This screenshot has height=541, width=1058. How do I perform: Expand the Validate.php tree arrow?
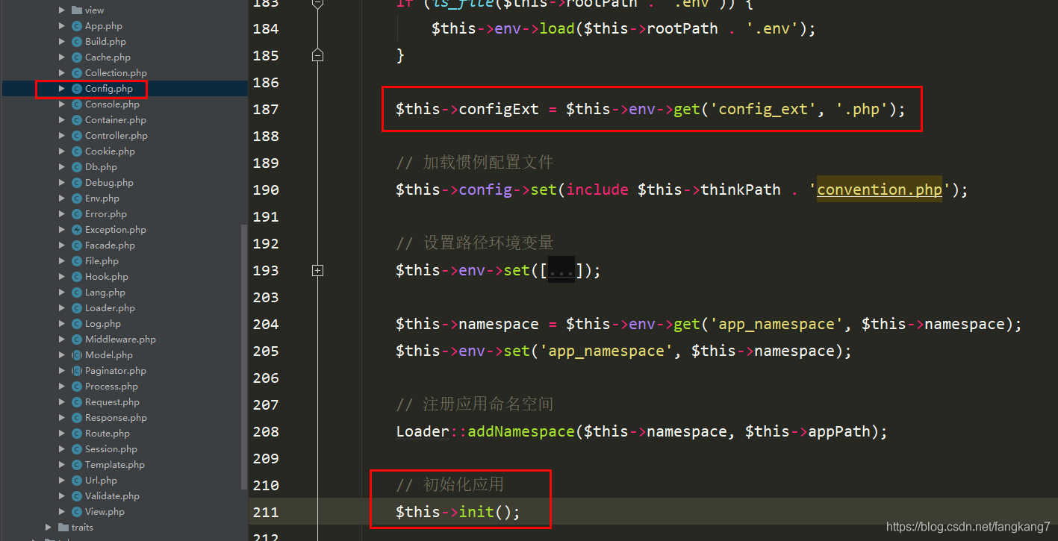point(62,496)
